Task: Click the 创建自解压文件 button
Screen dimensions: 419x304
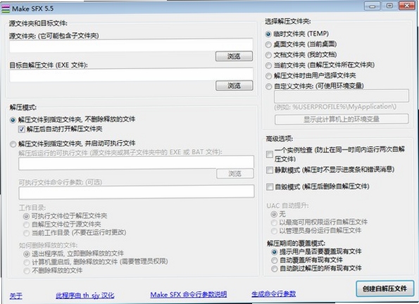Action: [384, 289]
